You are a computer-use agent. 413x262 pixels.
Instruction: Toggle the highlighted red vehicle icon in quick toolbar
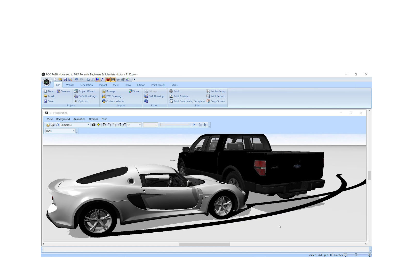tap(108, 80)
